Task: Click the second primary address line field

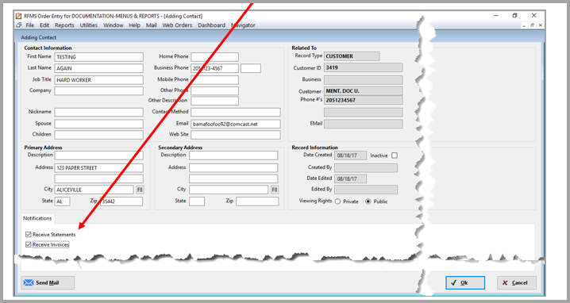Action: [x=99, y=178]
